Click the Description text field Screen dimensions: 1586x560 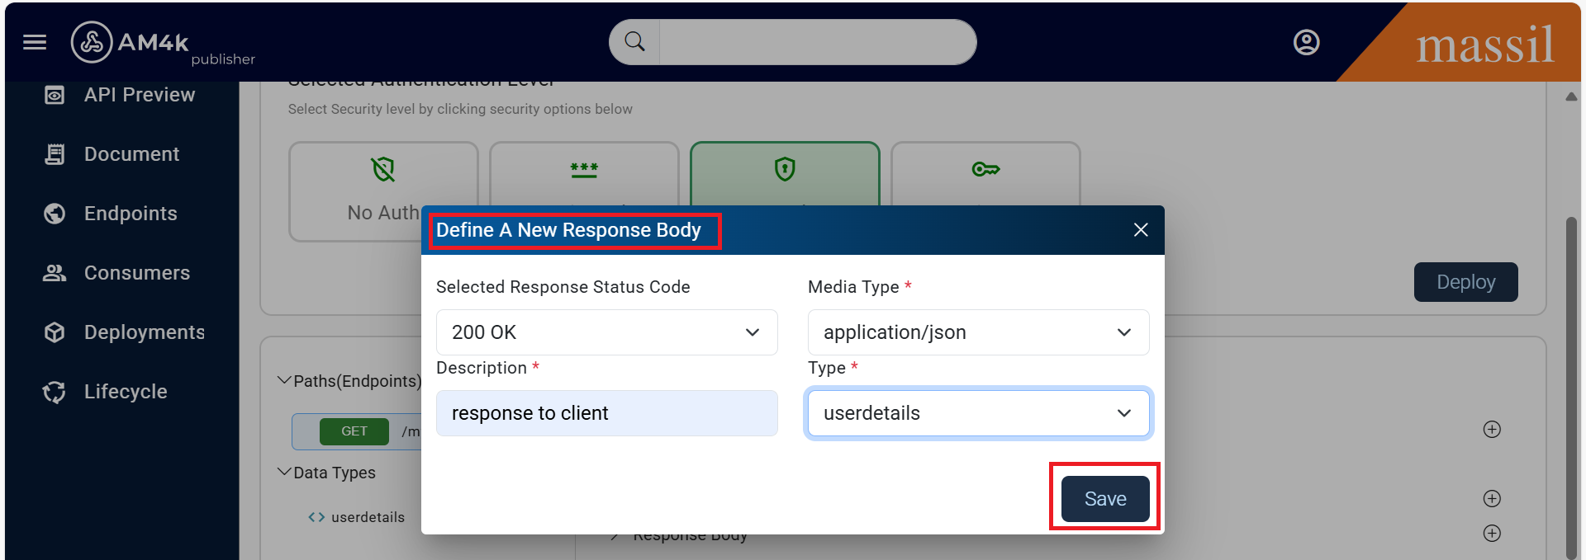pos(606,413)
